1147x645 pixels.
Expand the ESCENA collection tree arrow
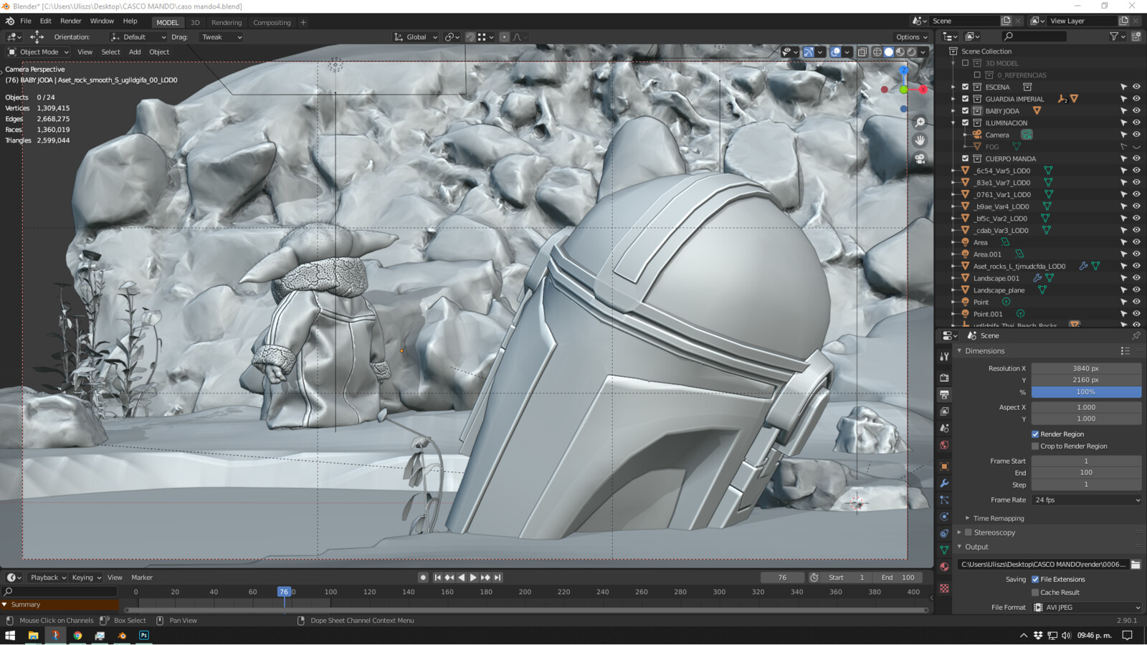tap(953, 87)
